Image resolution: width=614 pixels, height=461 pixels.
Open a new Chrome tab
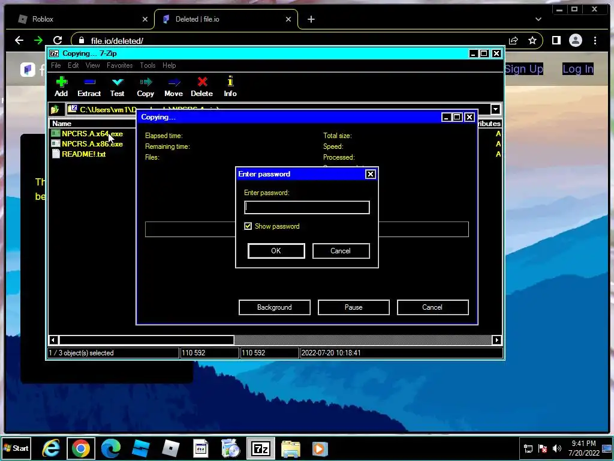[x=311, y=19]
